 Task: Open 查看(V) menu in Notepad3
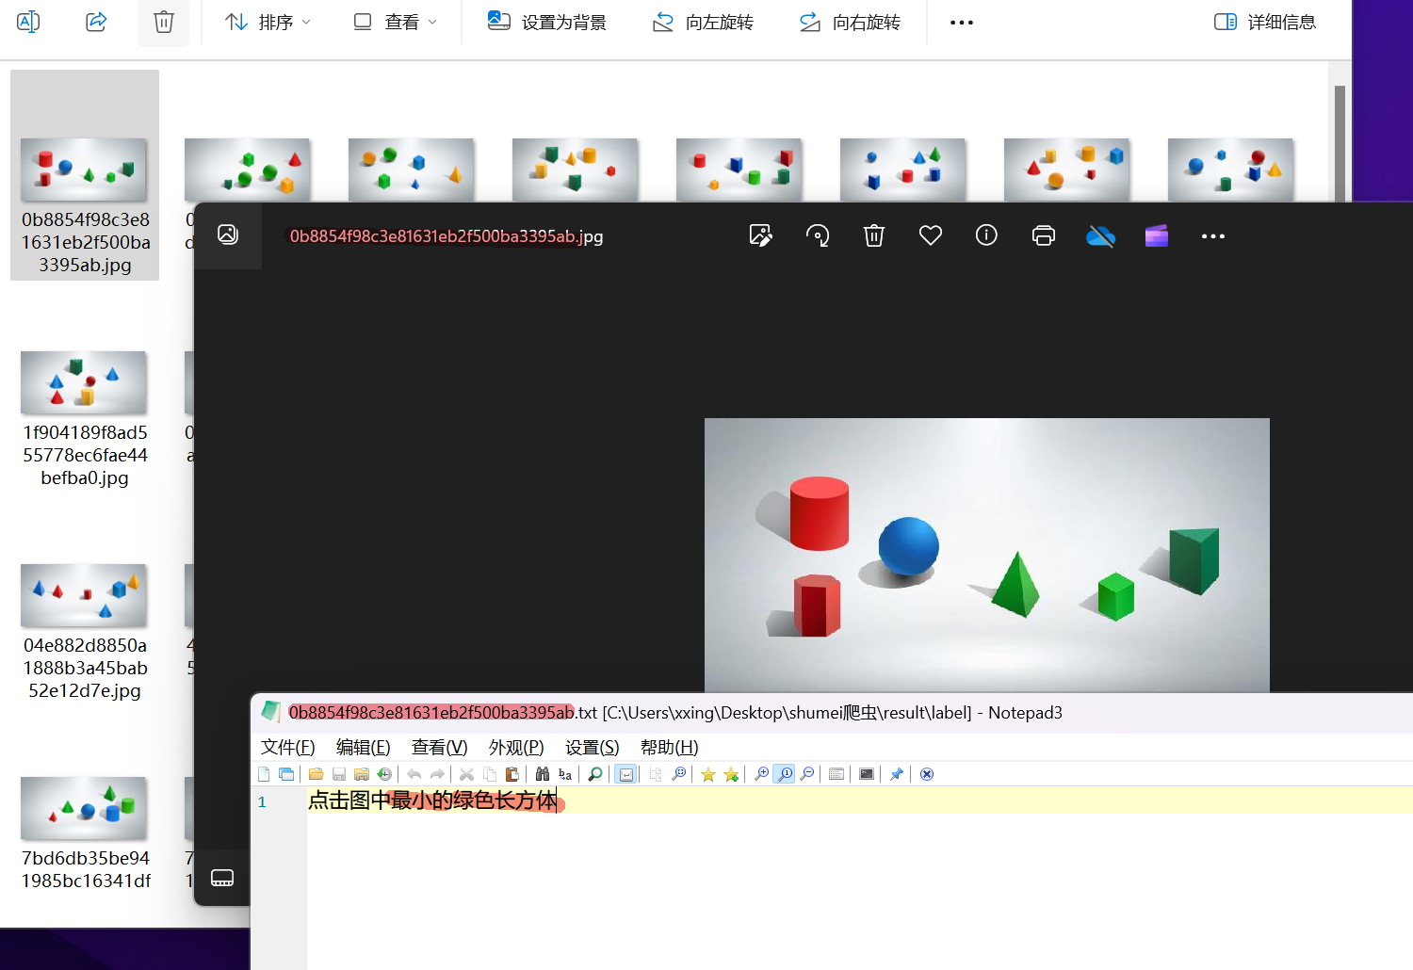click(440, 747)
